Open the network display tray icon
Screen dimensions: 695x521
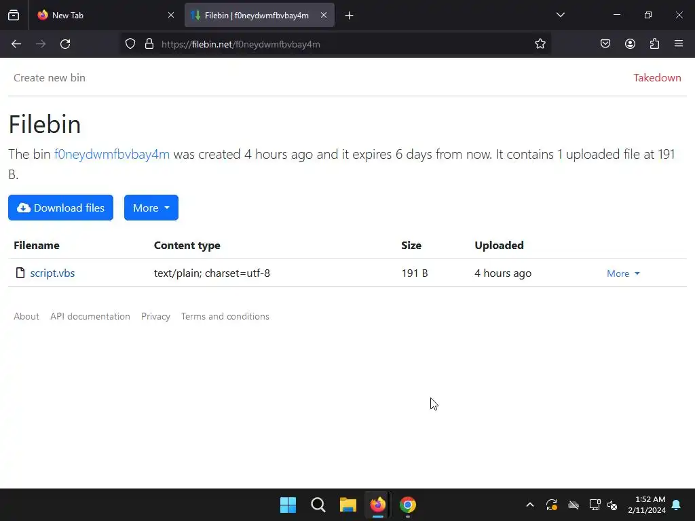click(x=595, y=505)
